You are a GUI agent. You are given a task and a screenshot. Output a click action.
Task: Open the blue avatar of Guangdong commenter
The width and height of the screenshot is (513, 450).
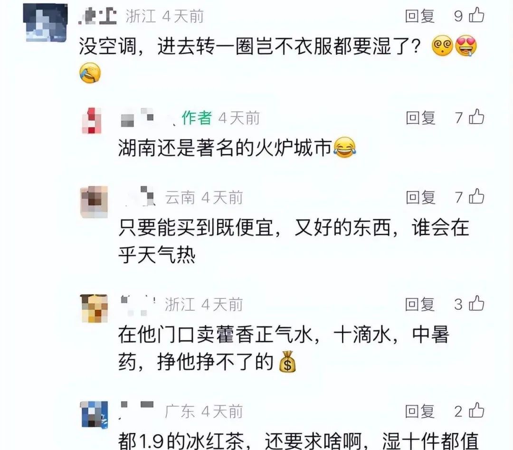[x=94, y=414]
